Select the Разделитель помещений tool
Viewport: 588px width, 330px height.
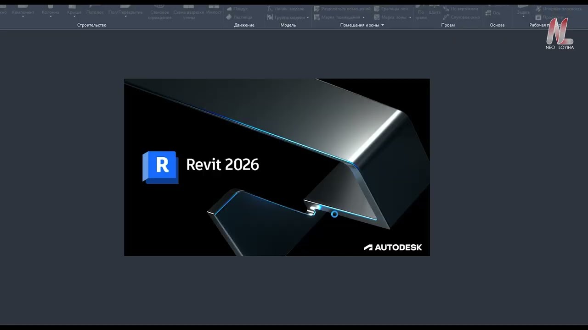click(342, 9)
